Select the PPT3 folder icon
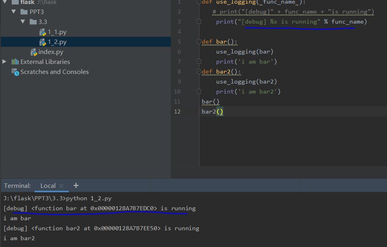The image size is (387, 247). pos(24,12)
